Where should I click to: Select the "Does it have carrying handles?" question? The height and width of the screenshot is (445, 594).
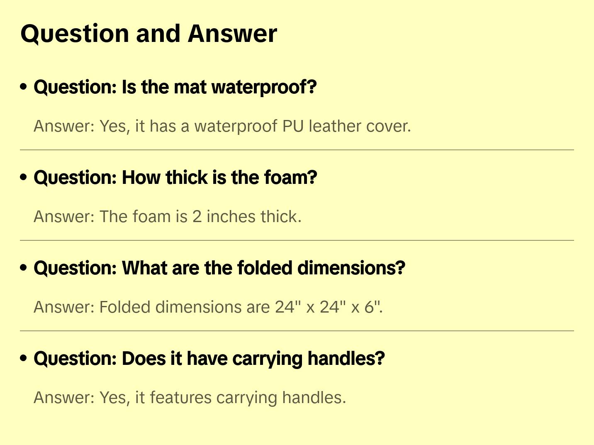tap(209, 359)
